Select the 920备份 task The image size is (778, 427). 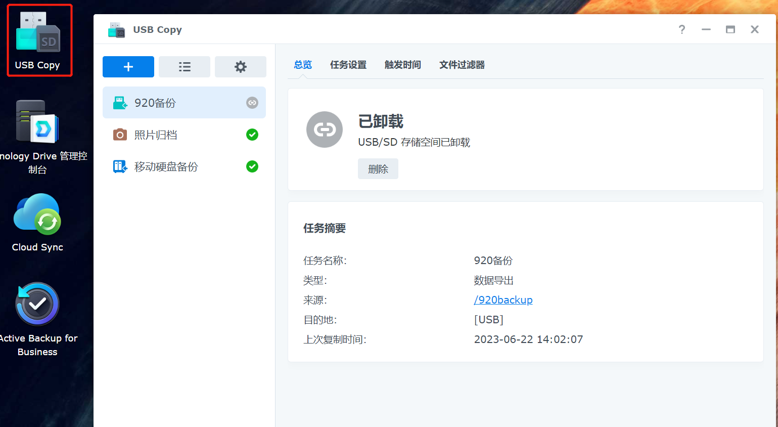coord(184,103)
